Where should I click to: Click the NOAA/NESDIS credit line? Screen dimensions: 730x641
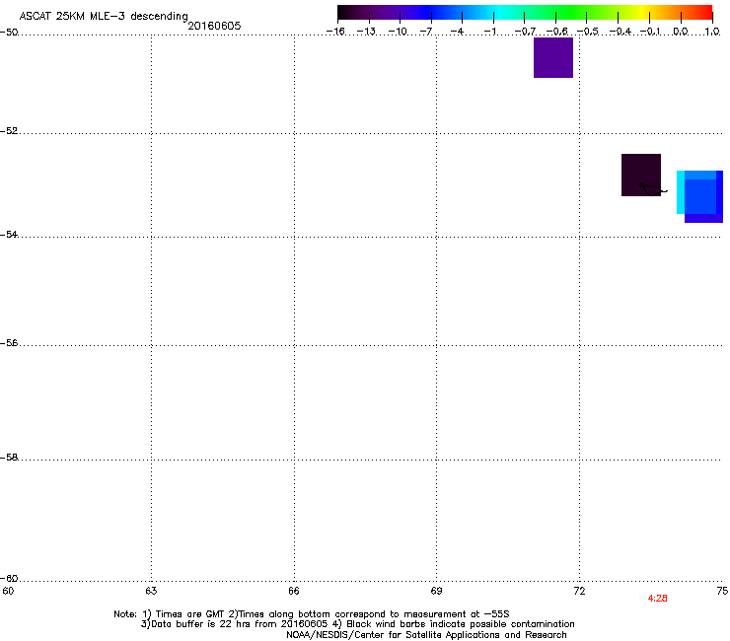(426, 635)
